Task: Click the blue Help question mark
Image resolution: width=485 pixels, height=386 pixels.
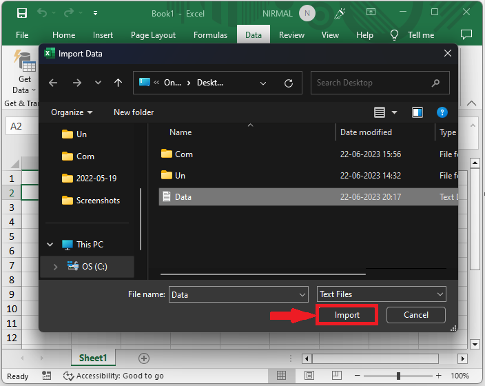Action: point(442,112)
